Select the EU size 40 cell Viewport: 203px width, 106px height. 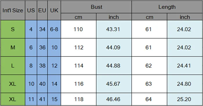(42, 84)
